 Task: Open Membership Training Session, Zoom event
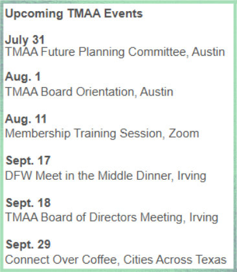click(x=102, y=134)
